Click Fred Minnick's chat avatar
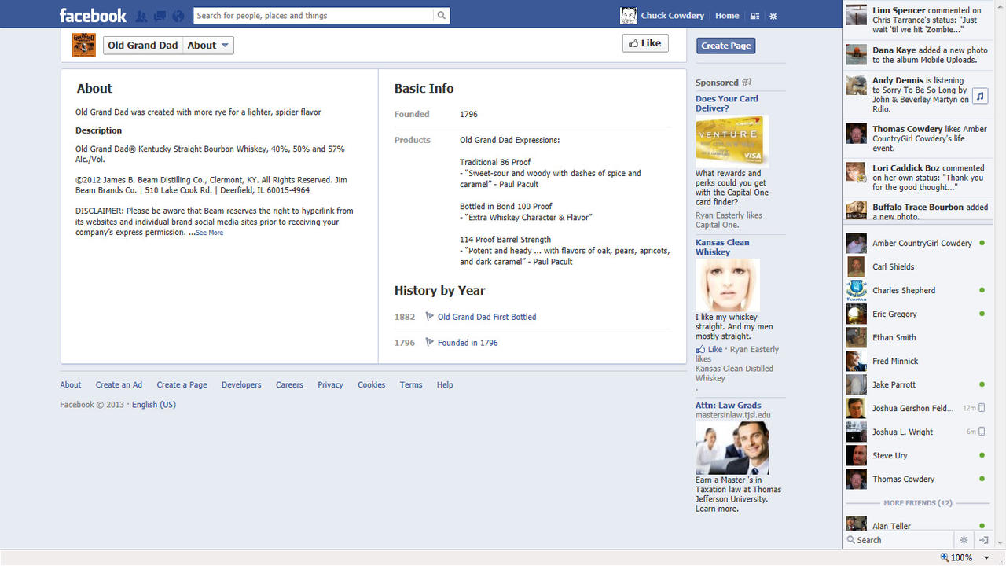This screenshot has height=566, width=1006. click(x=857, y=361)
